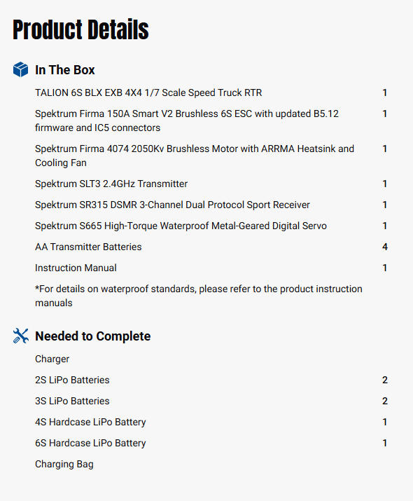Viewport: 413px width, 501px height.
Task: Click the Spektrum Firma 4074 2050Kv motor item
Action: pos(195,156)
